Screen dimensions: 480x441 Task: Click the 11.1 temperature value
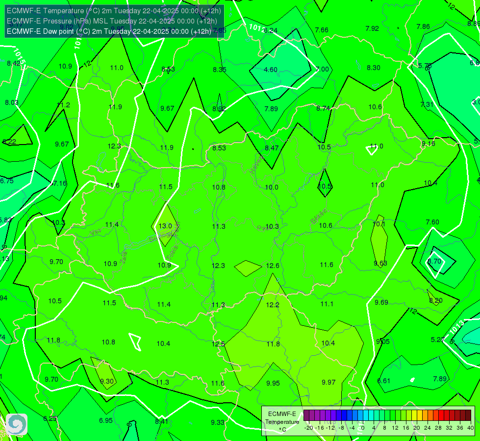coord(327,304)
